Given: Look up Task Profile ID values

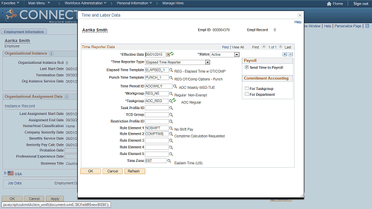Looking at the screenshot, I should pyautogui.click(x=171, y=108).
